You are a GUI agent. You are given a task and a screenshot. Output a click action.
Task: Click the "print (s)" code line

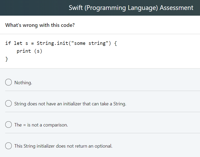tap(29, 51)
